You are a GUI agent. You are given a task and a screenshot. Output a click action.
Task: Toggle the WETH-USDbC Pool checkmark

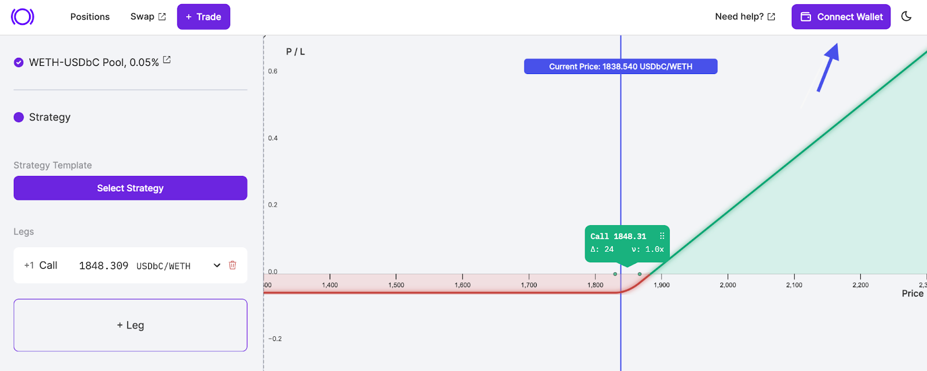coord(19,63)
